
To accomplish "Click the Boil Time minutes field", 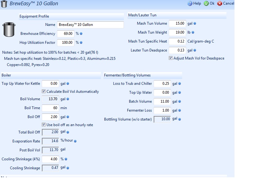I will [x=50, y=108].
